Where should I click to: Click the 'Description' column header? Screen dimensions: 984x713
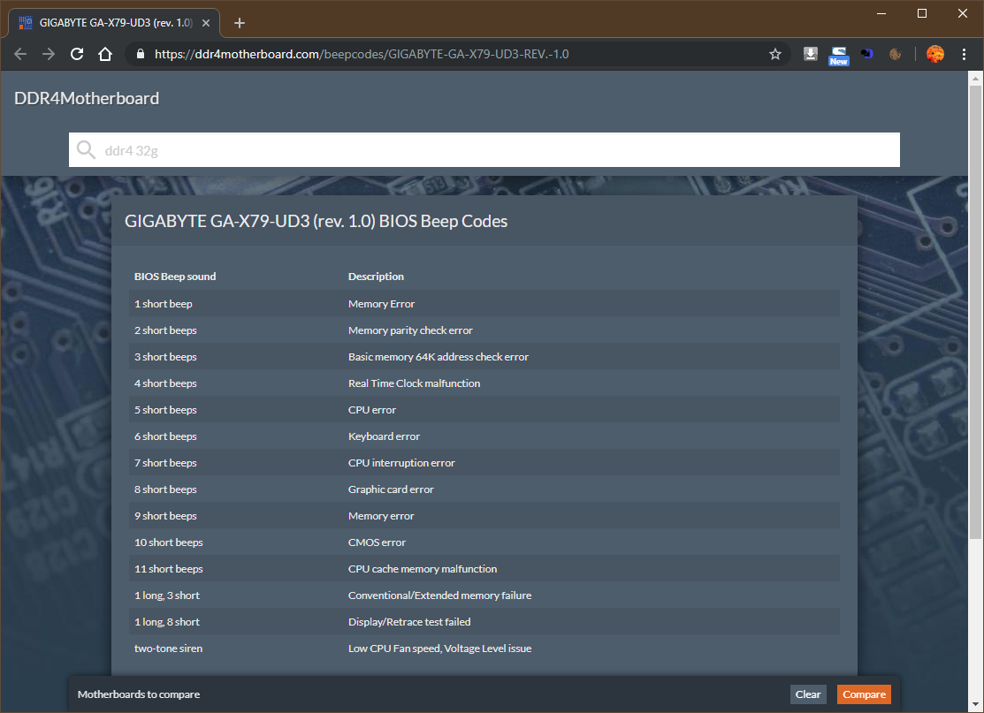(x=376, y=277)
